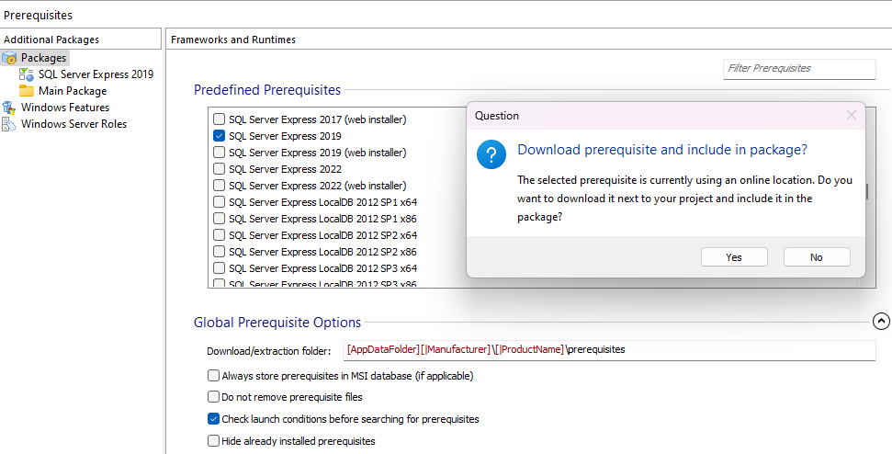Check SQL Server Express 2017 (web installer)
Screen dimensions: 892x454
click(x=219, y=119)
